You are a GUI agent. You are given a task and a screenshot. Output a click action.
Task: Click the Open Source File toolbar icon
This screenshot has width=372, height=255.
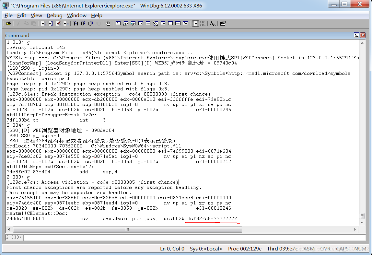click(x=8, y=23)
